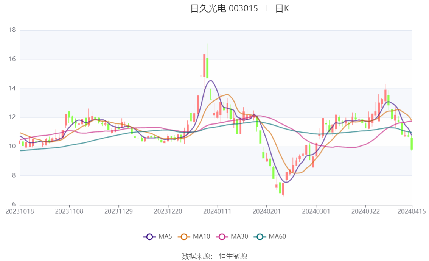Image resolution: width=429 pixels, height=261 pixels.
Task: Toggle the MA5 legend circle icon
Action: (149, 237)
